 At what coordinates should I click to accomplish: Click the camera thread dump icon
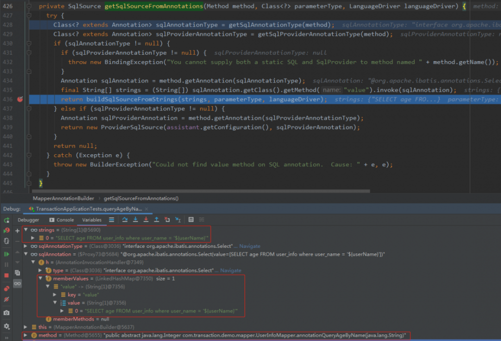(7, 313)
